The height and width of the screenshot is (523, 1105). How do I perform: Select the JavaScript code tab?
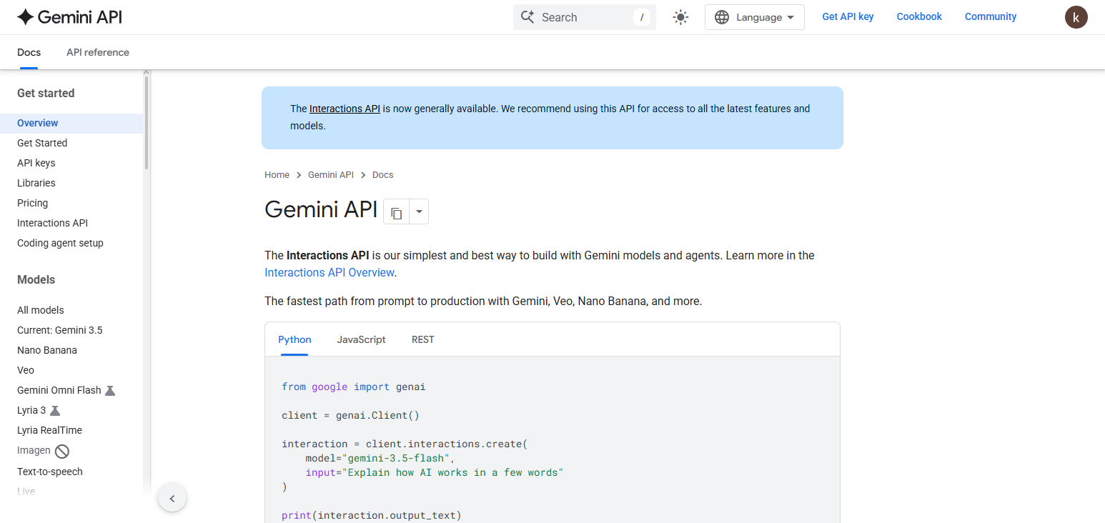pyautogui.click(x=361, y=339)
